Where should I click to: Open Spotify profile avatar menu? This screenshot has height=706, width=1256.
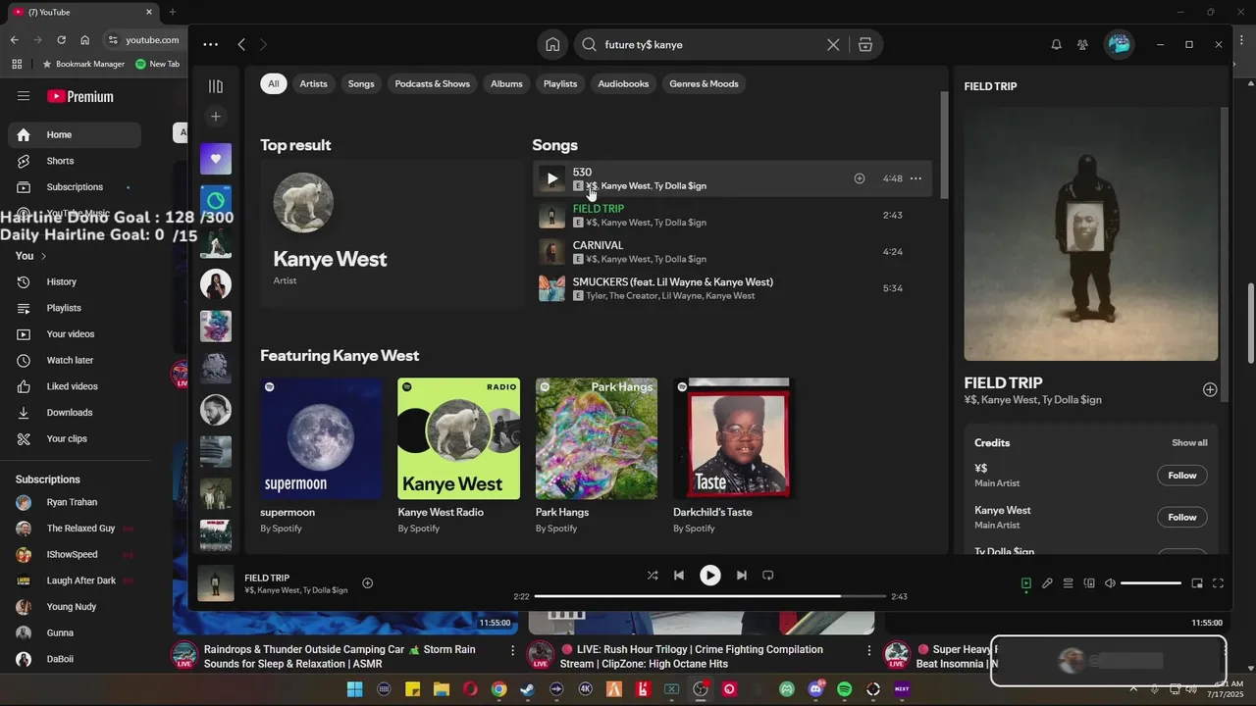[x=1119, y=44]
